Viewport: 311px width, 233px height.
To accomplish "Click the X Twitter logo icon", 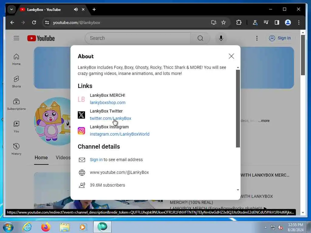I will (81, 115).
